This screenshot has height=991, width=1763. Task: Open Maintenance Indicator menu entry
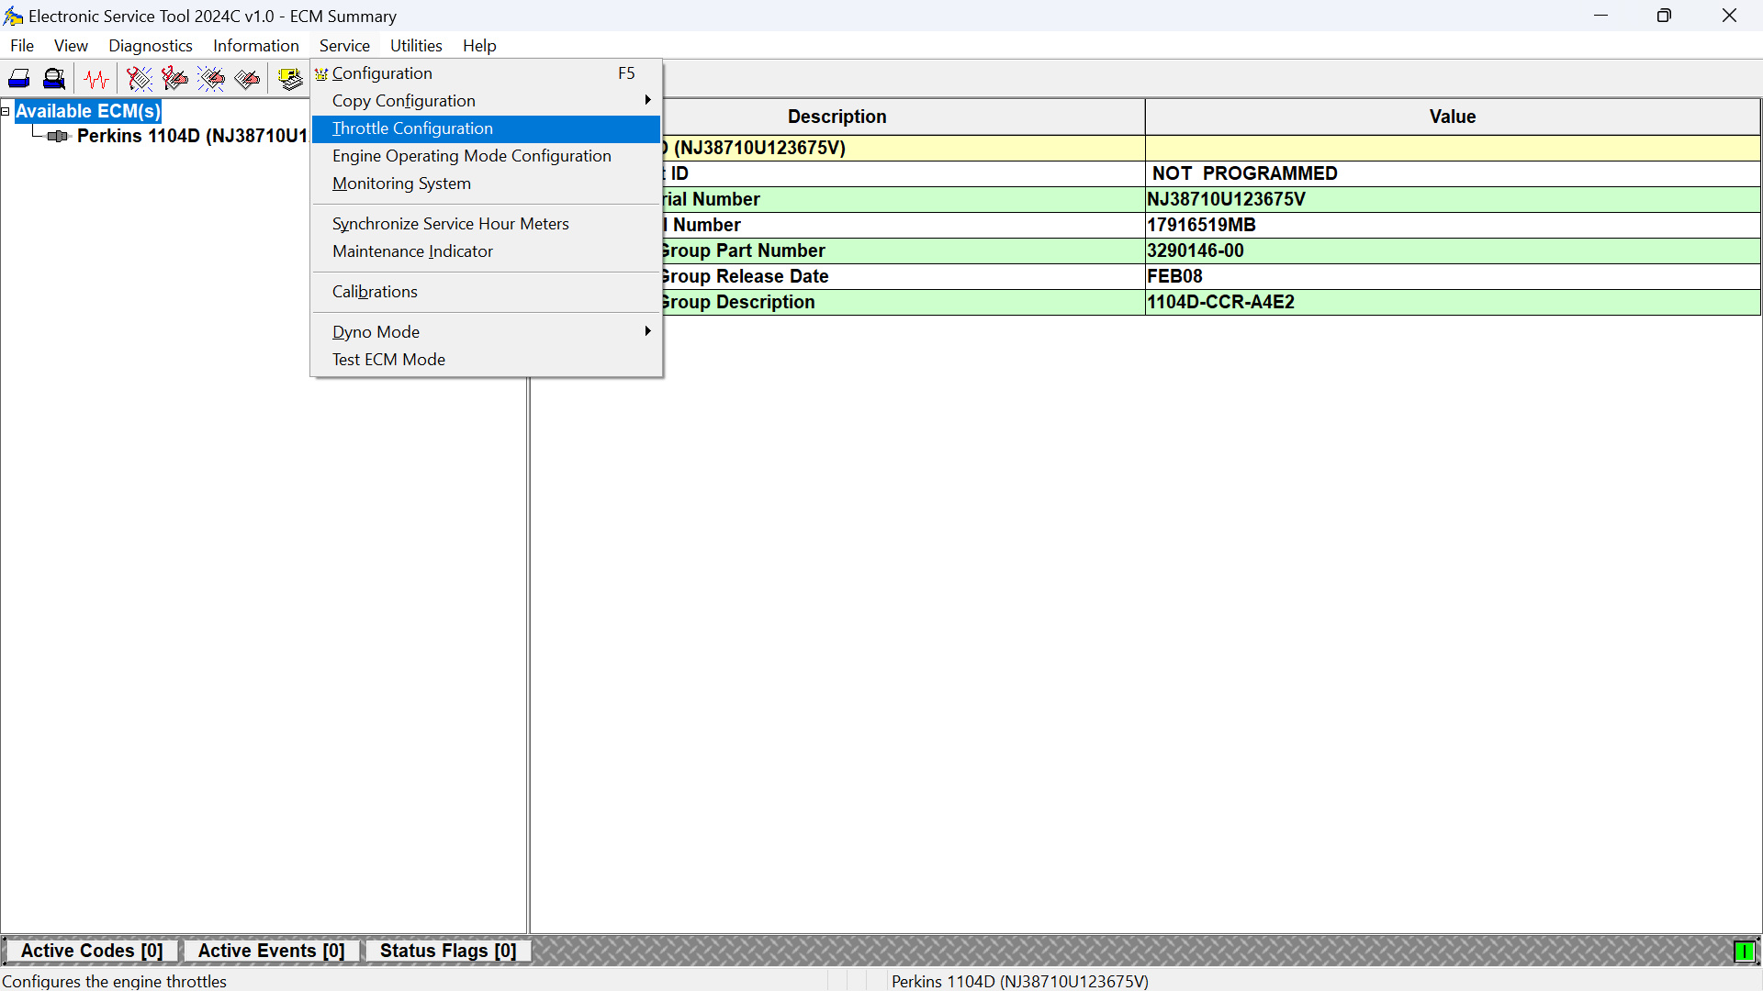(x=487, y=251)
